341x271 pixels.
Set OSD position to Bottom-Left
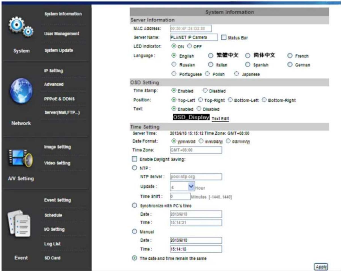coord(230,100)
